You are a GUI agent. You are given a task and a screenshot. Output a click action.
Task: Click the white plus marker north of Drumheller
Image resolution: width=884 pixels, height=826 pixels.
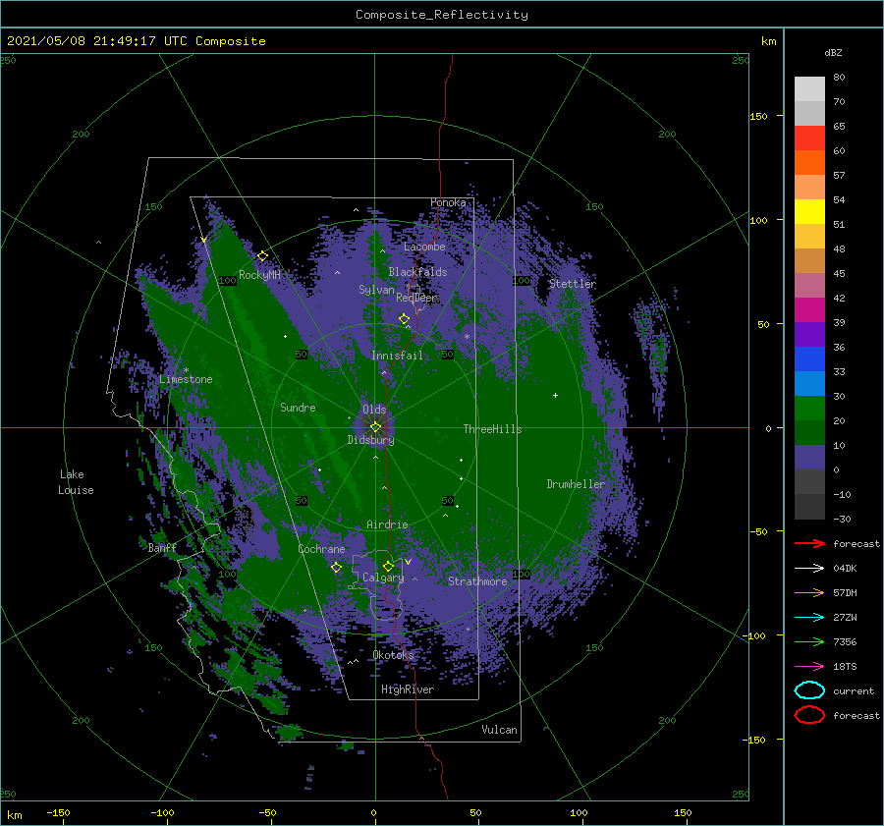(x=555, y=395)
